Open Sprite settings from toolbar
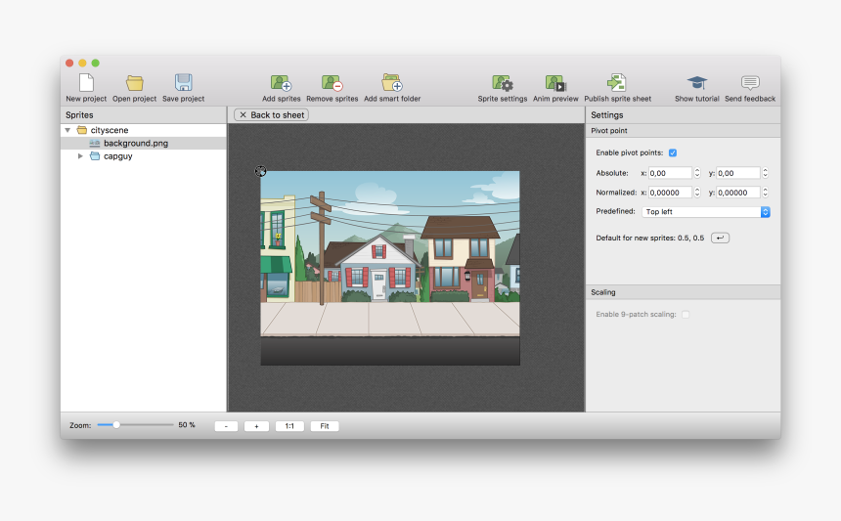 coord(503,83)
